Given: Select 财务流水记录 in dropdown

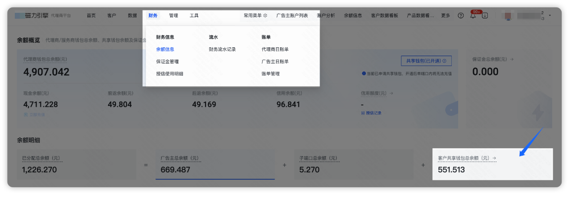Looking at the screenshot, I should coord(222,49).
